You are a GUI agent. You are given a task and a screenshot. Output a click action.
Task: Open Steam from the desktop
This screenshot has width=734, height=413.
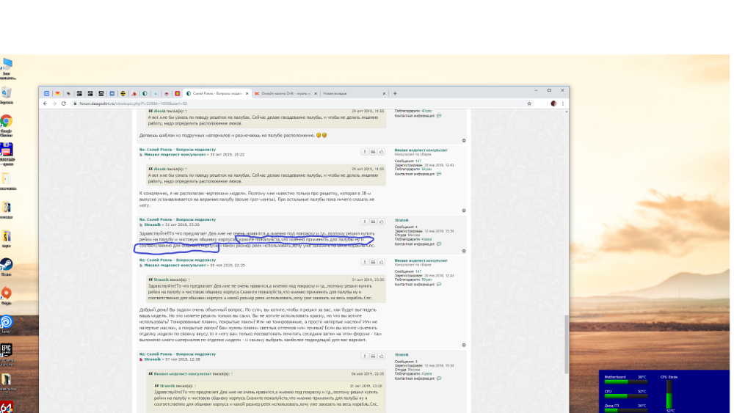[x=6, y=266]
